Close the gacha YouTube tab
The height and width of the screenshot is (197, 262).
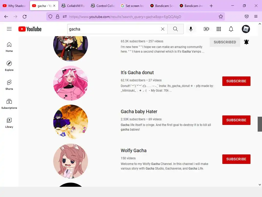pos(54,6)
